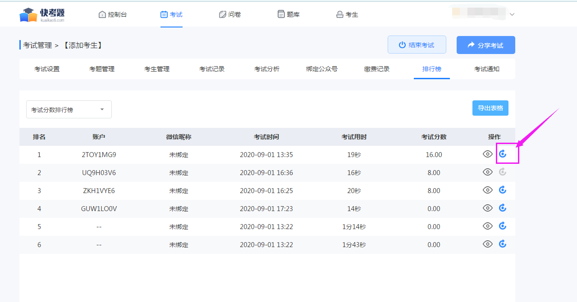577x302 pixels.
Task: Click duration cell 19秒
Action: (x=354, y=155)
